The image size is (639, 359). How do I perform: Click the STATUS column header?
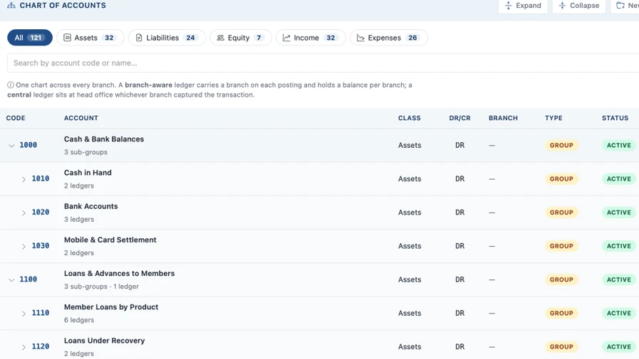click(x=615, y=118)
